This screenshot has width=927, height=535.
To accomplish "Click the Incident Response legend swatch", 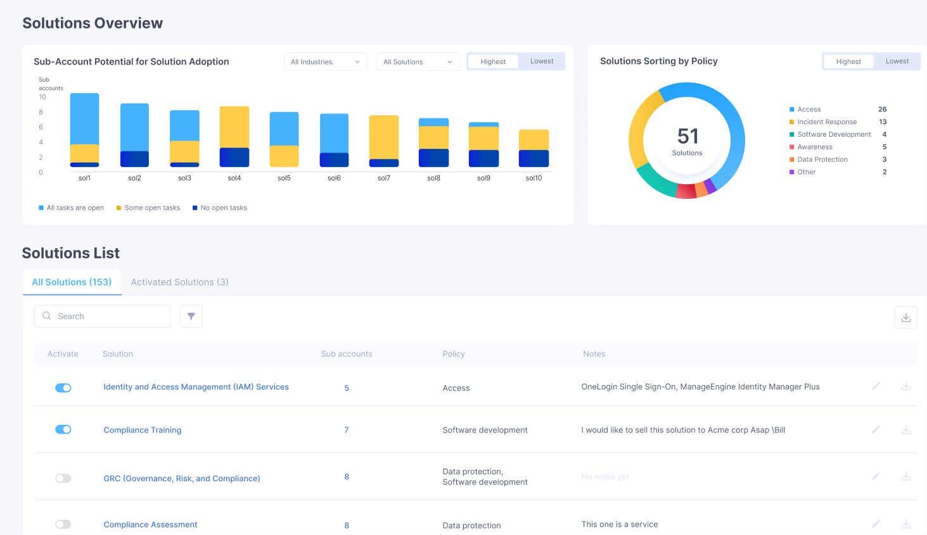I will pos(792,122).
